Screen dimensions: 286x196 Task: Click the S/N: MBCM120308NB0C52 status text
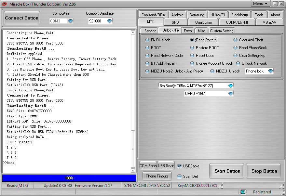[147, 185]
